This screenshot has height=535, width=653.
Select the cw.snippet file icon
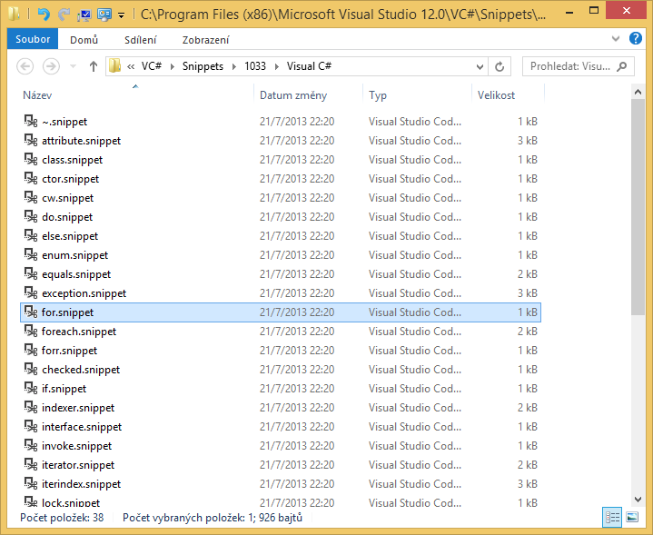click(x=31, y=197)
